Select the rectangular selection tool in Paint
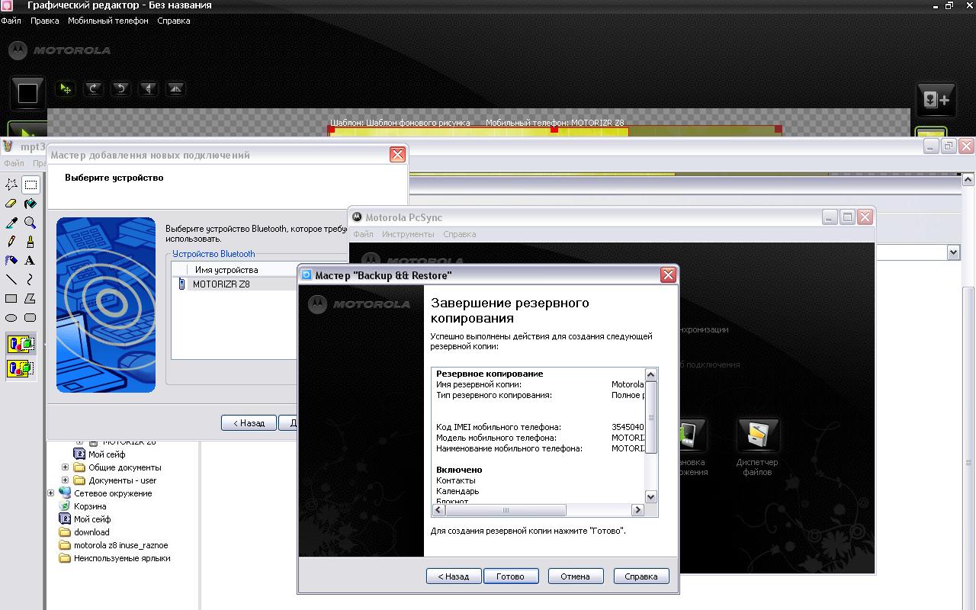 (30, 185)
